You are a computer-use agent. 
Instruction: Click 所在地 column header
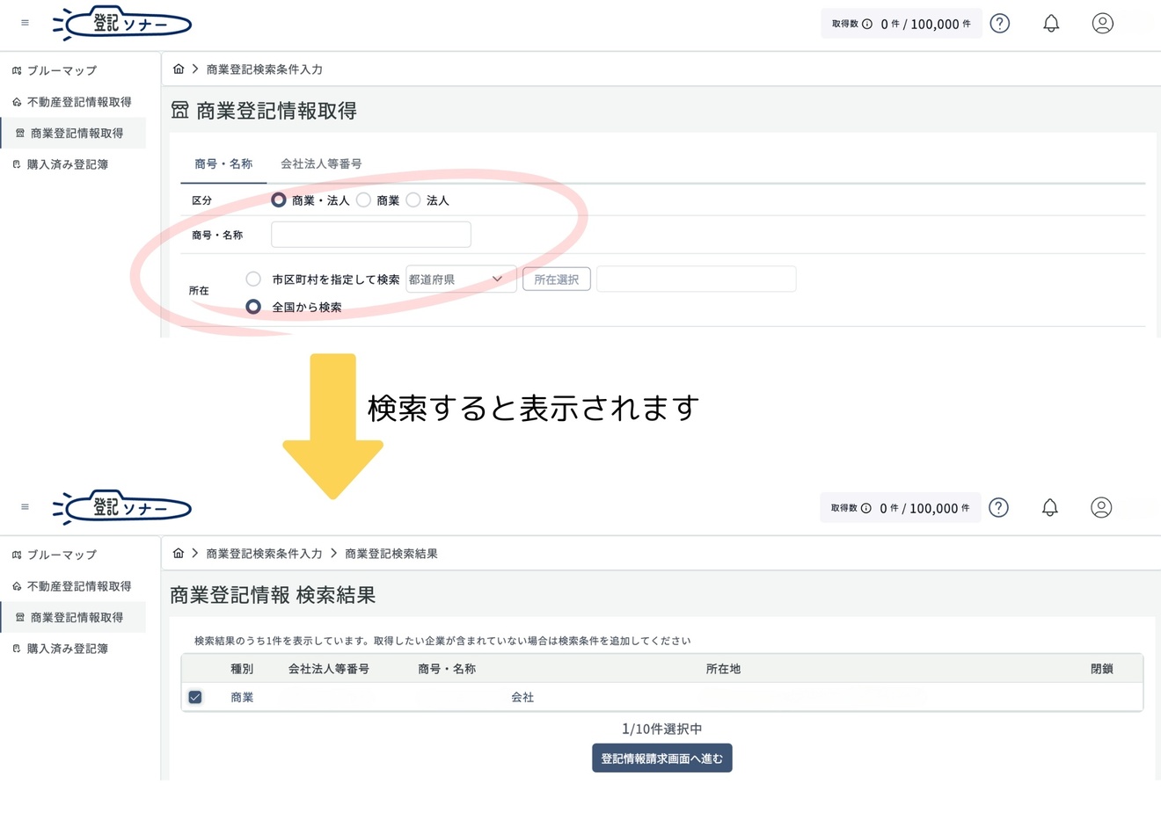coord(723,669)
